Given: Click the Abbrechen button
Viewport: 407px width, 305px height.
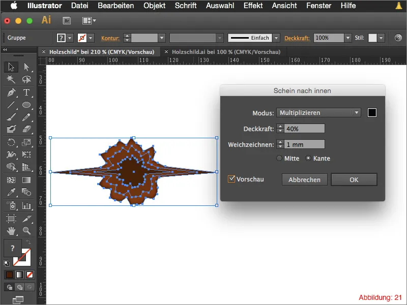Looking at the screenshot, I should pyautogui.click(x=304, y=179).
